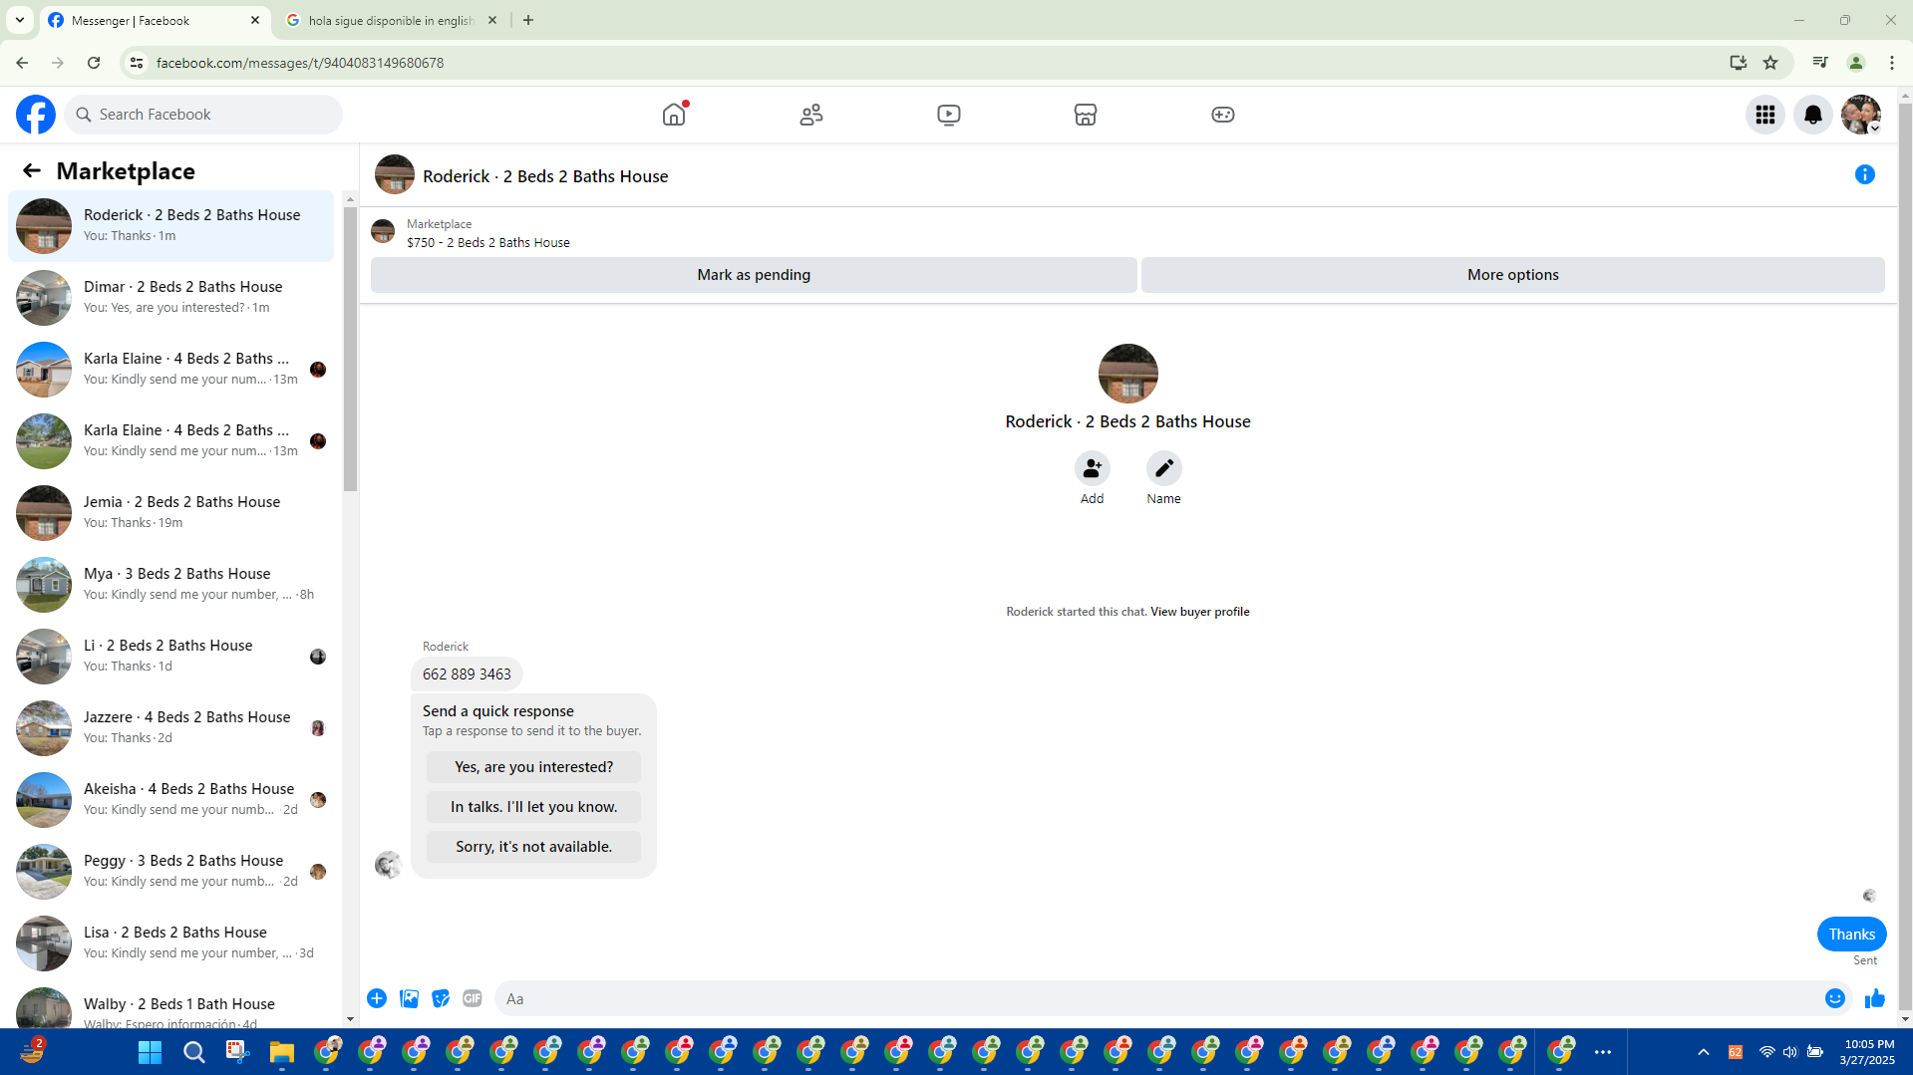This screenshot has height=1075, width=1913.
Task: Send quick response 'Yes, are you interested?'
Action: click(534, 767)
